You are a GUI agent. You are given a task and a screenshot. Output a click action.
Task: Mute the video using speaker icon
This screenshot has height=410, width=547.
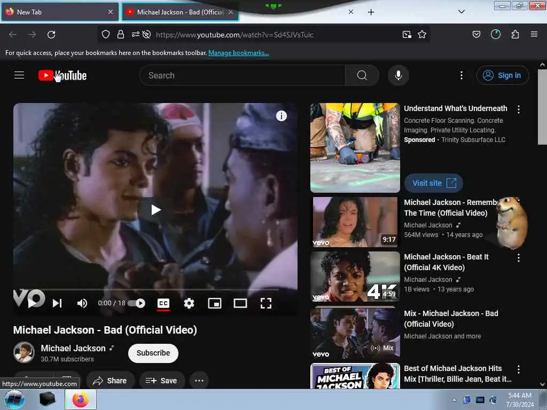click(82, 303)
